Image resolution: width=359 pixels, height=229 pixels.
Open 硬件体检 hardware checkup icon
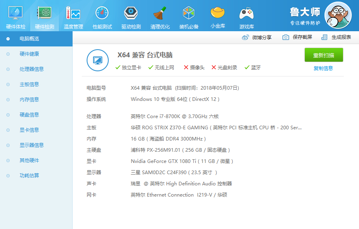[15, 13]
